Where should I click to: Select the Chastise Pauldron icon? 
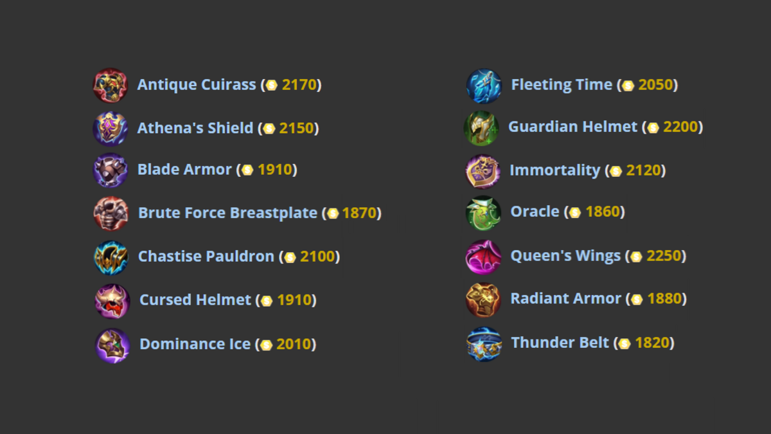point(111,257)
